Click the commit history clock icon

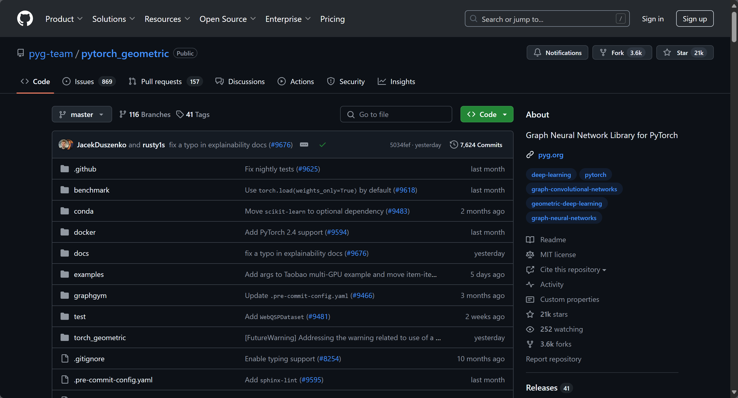[x=454, y=145]
